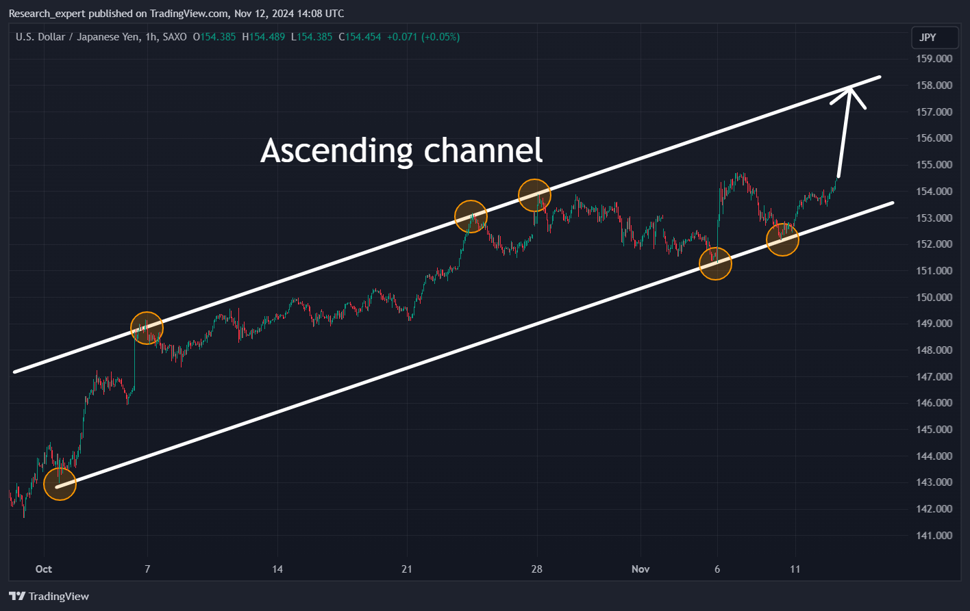
Task: Click the 143.000 price axis label
Action: [934, 482]
